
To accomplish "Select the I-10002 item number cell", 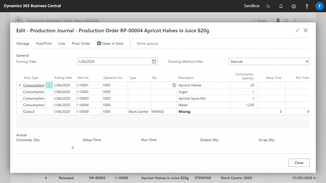I will (x=89, y=92).
